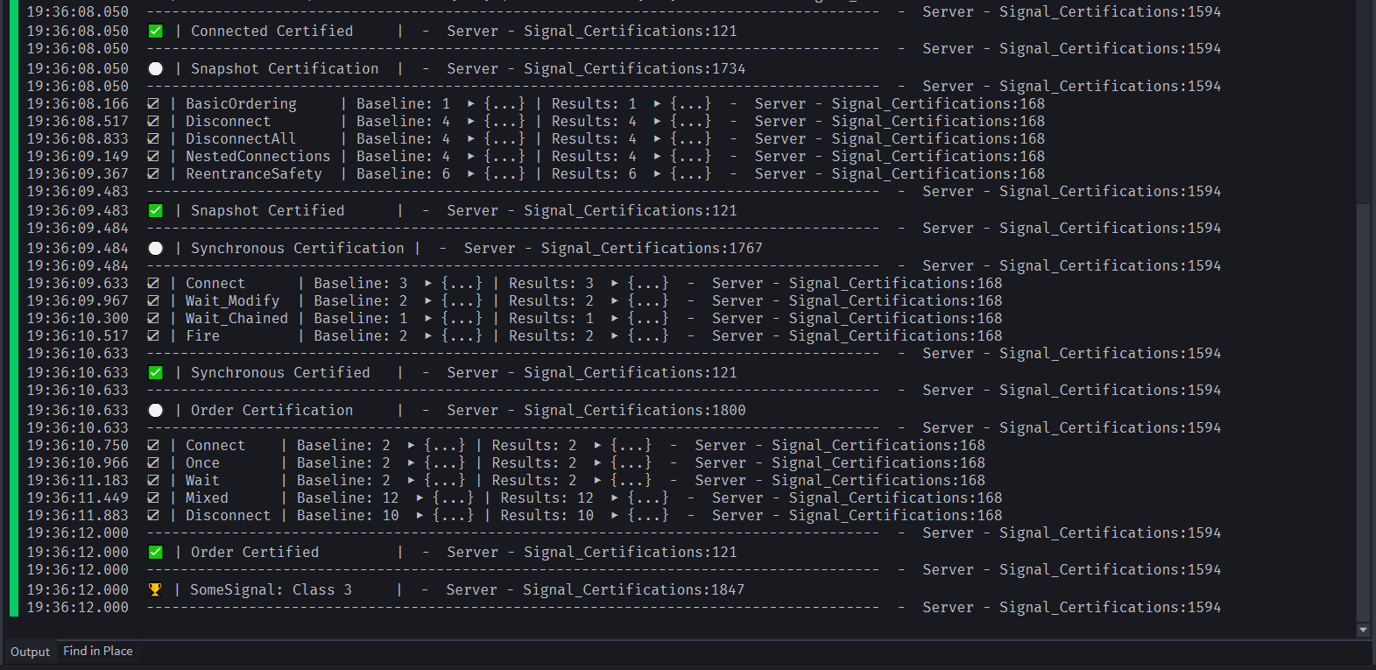Click the check mark on the Mixed row
1376x670 pixels.
pyautogui.click(x=153, y=497)
